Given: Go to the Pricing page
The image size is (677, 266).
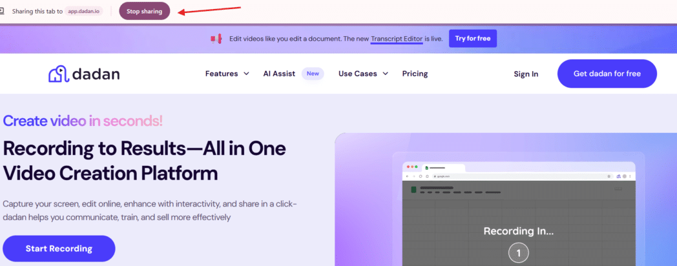Looking at the screenshot, I should [415, 74].
